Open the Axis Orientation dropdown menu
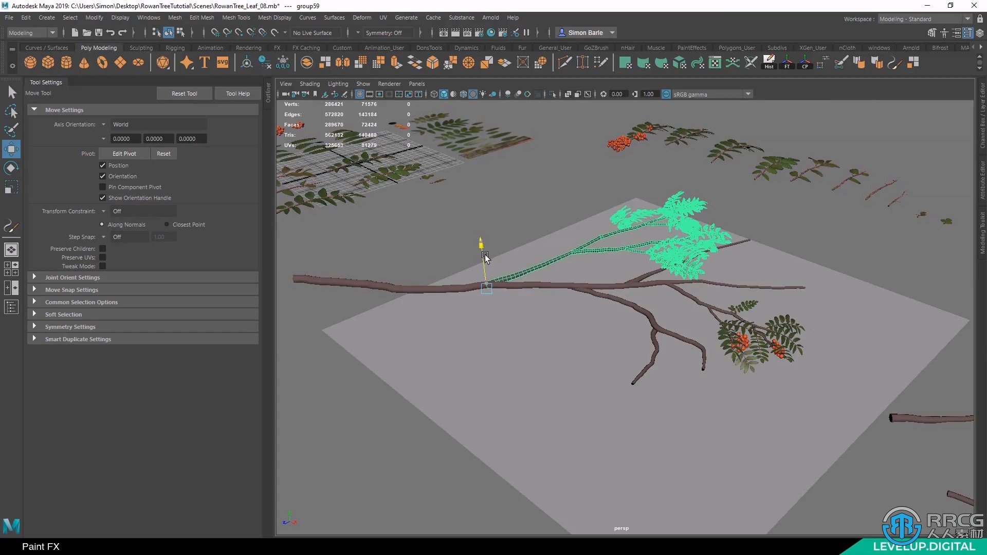Image resolution: width=987 pixels, height=555 pixels. click(104, 124)
